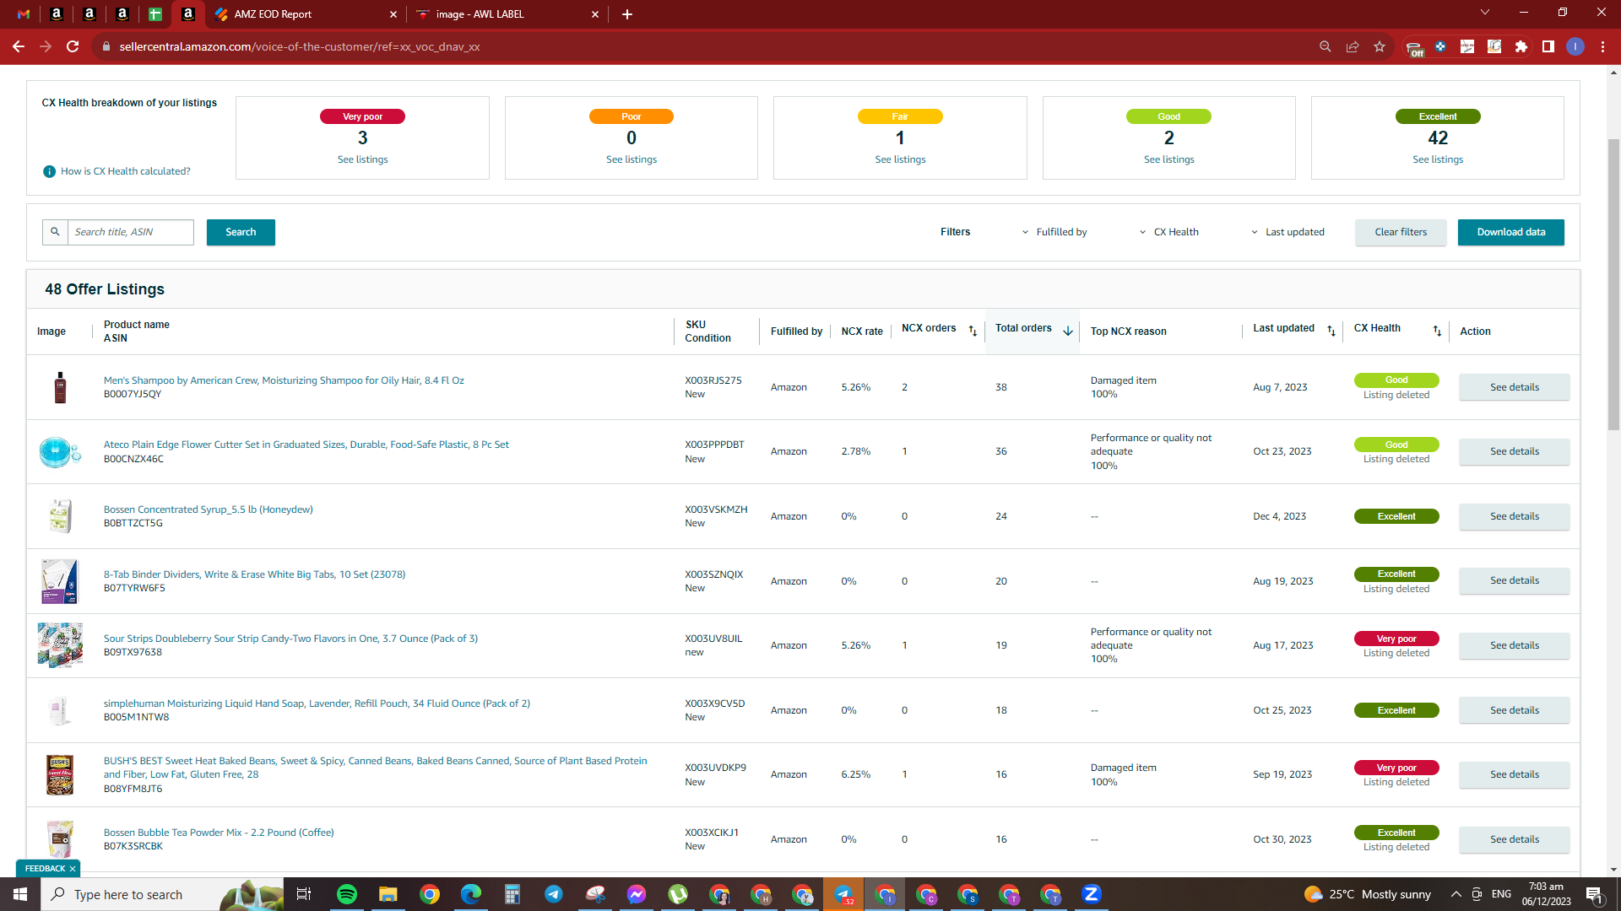Screen dimensions: 1621x911
Task: See details for the Men's Shampoo row
Action: tap(1515, 387)
